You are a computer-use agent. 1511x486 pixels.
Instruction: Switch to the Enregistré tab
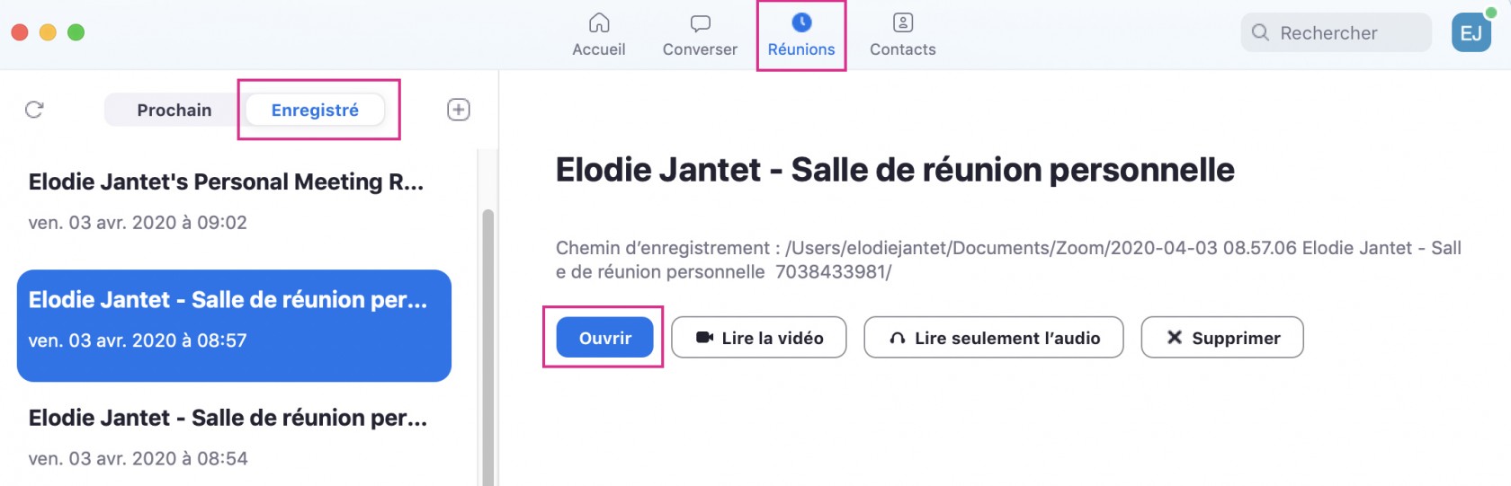pyautogui.click(x=315, y=110)
